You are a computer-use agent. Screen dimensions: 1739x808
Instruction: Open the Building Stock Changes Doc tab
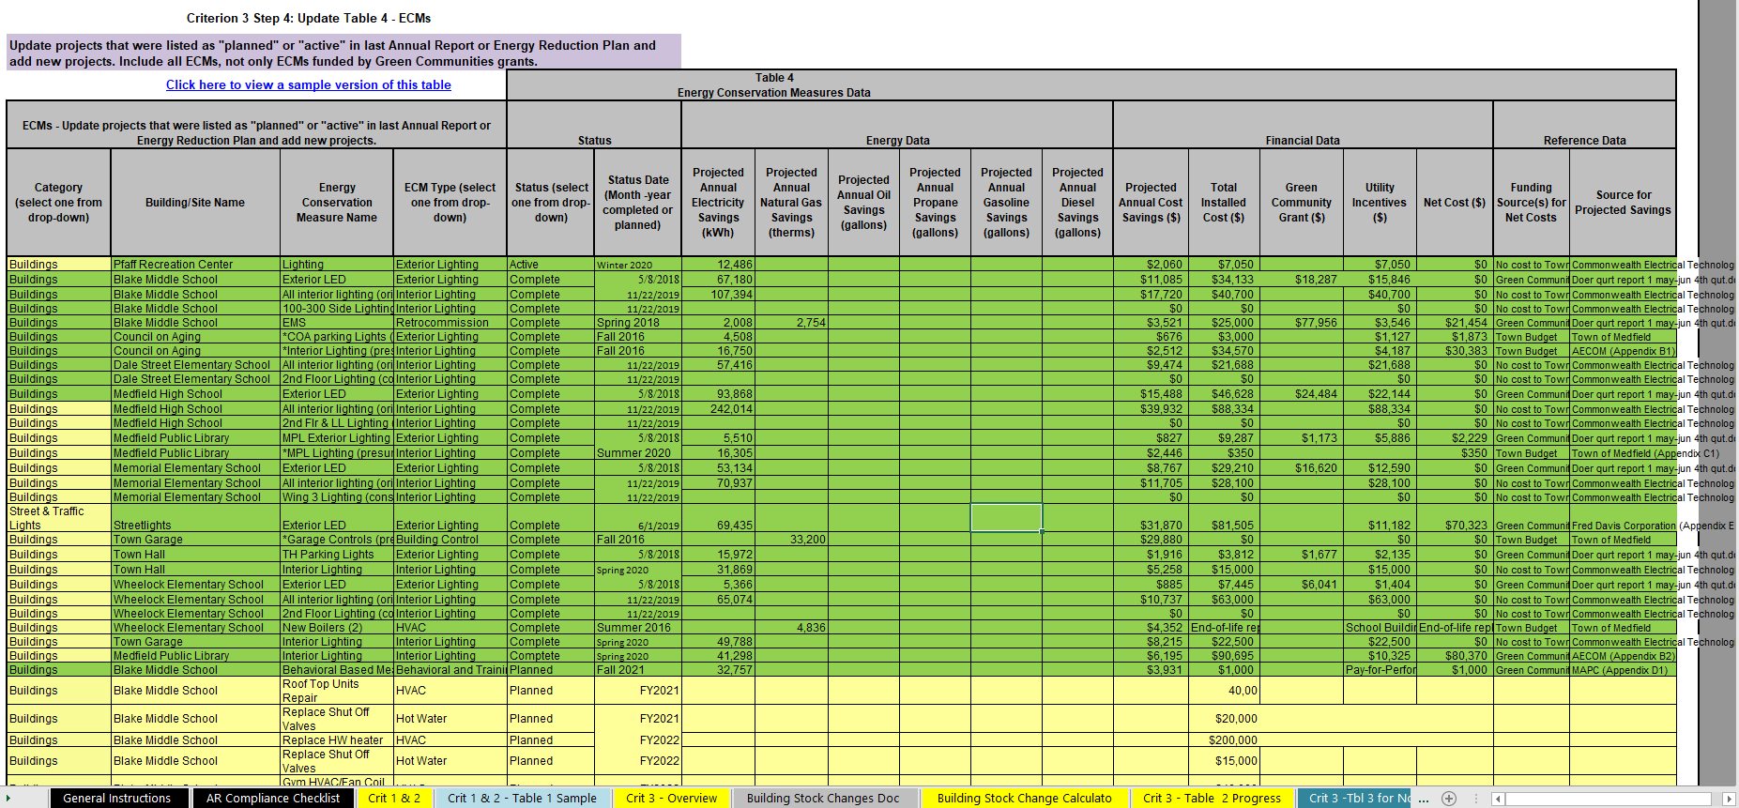click(823, 799)
